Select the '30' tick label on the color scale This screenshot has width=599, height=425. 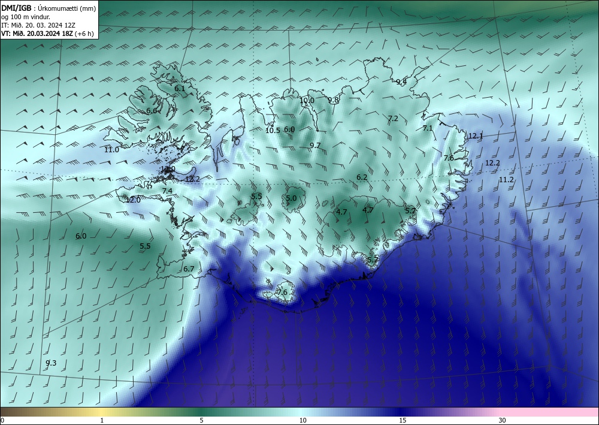pos(503,420)
